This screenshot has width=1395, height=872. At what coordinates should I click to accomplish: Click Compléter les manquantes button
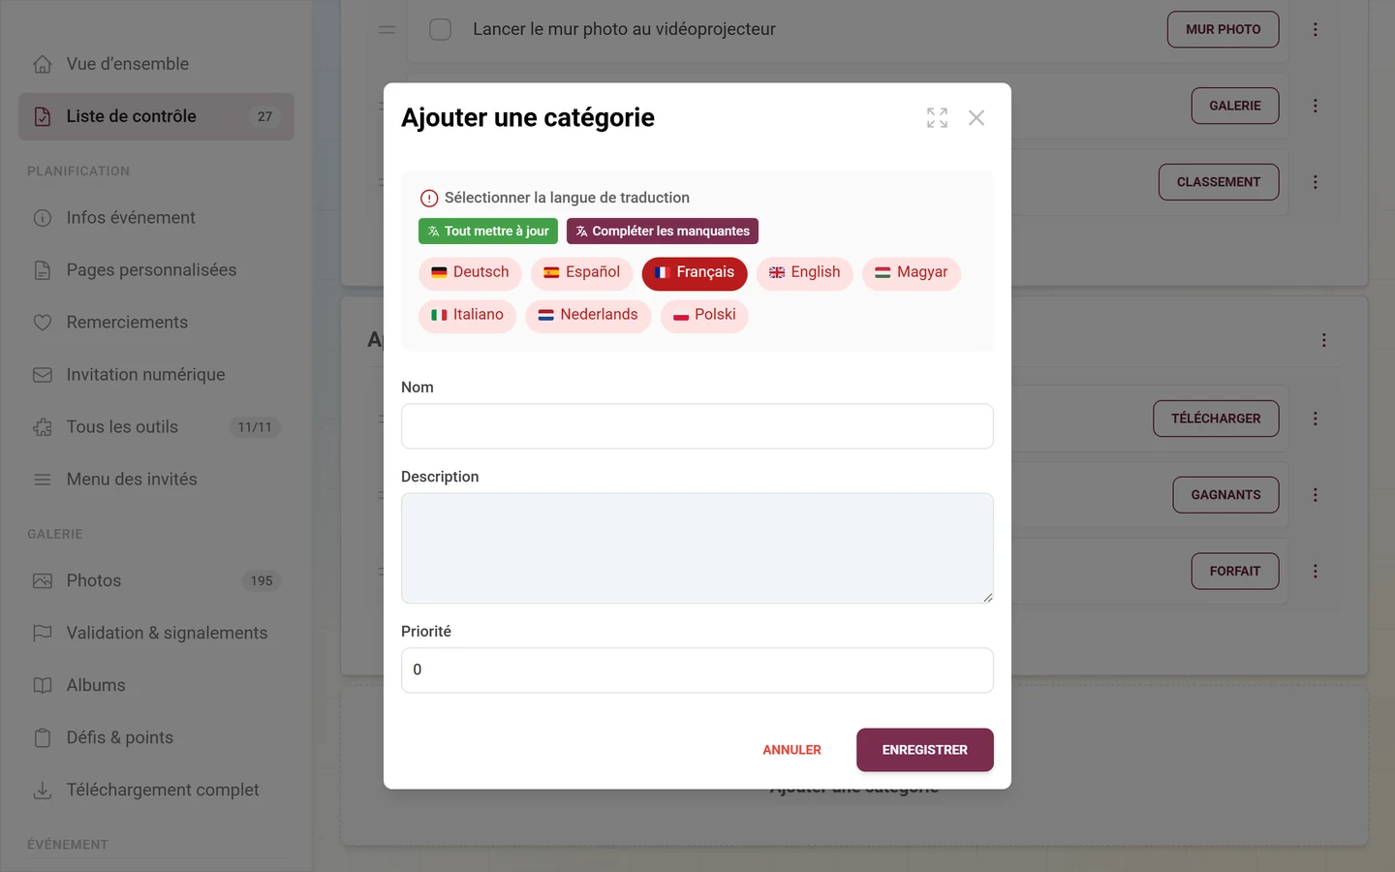click(x=663, y=232)
